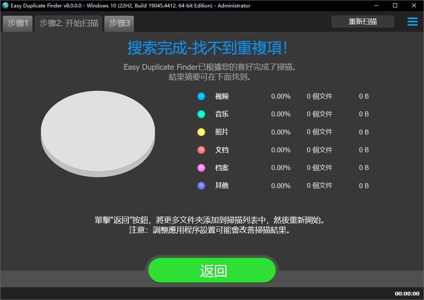Click the yellow 照片 category dot

pos(201,132)
